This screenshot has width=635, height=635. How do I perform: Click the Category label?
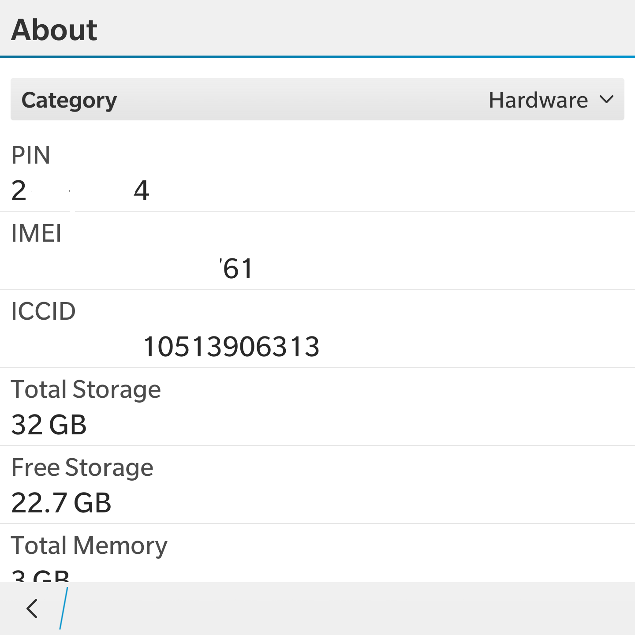tap(69, 100)
